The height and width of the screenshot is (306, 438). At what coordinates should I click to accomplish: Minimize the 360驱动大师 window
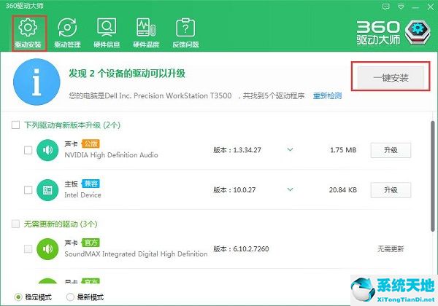[x=415, y=7]
